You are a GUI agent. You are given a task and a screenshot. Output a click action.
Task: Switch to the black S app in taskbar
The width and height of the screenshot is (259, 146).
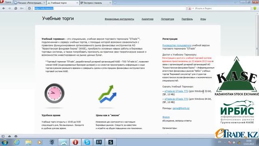point(110,142)
